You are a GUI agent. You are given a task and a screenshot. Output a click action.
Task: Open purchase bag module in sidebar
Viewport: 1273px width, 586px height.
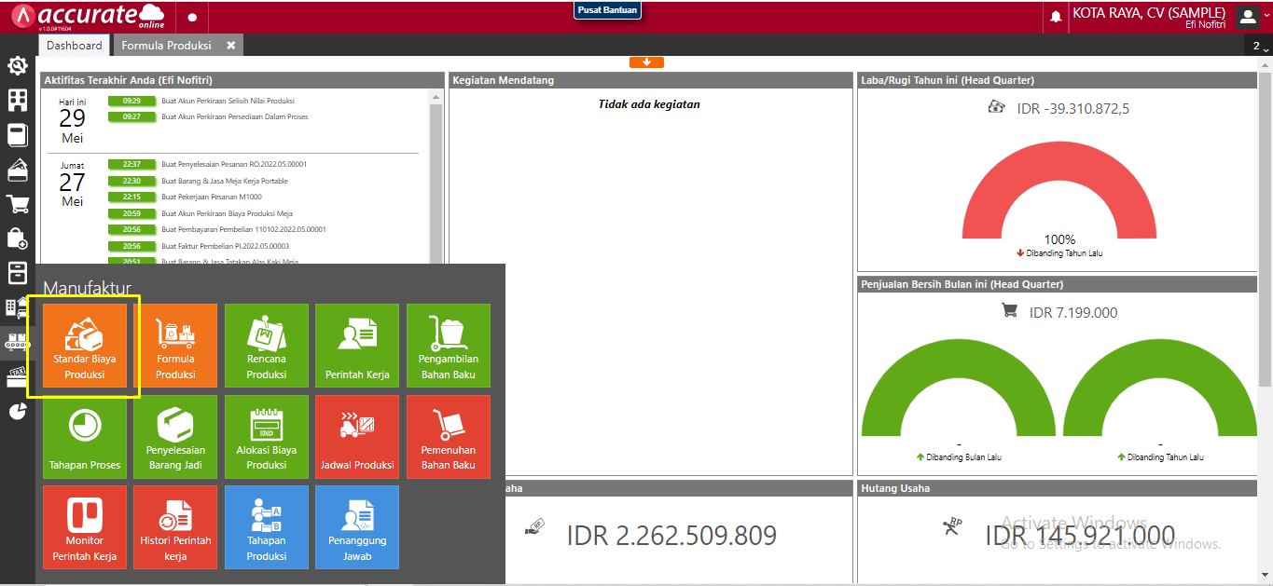tap(18, 238)
